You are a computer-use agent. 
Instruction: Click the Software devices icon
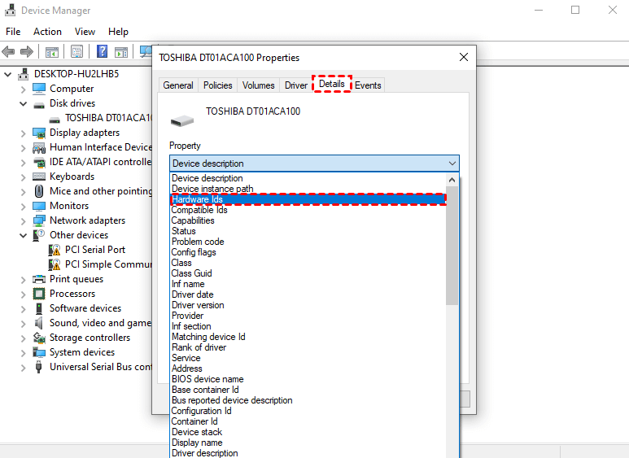click(x=39, y=308)
